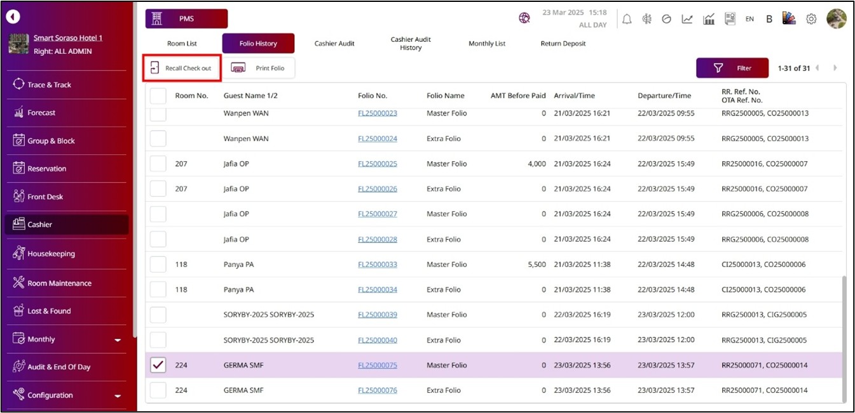Open the bar chart statistics icon

pyautogui.click(x=709, y=19)
